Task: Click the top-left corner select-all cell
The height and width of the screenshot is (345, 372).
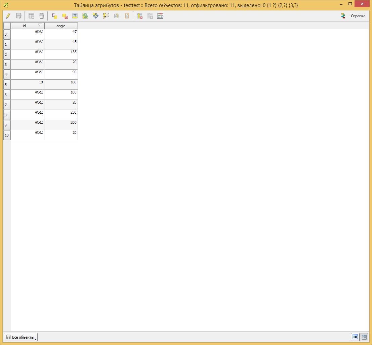Action: pyautogui.click(x=7, y=26)
